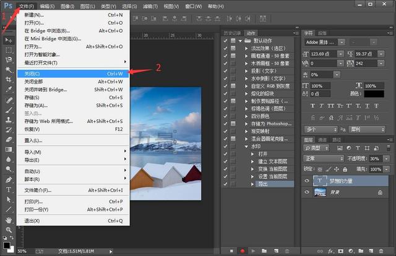Choose 关闭(C) in the File menu
The height and width of the screenshot is (256, 396).
(x=73, y=74)
